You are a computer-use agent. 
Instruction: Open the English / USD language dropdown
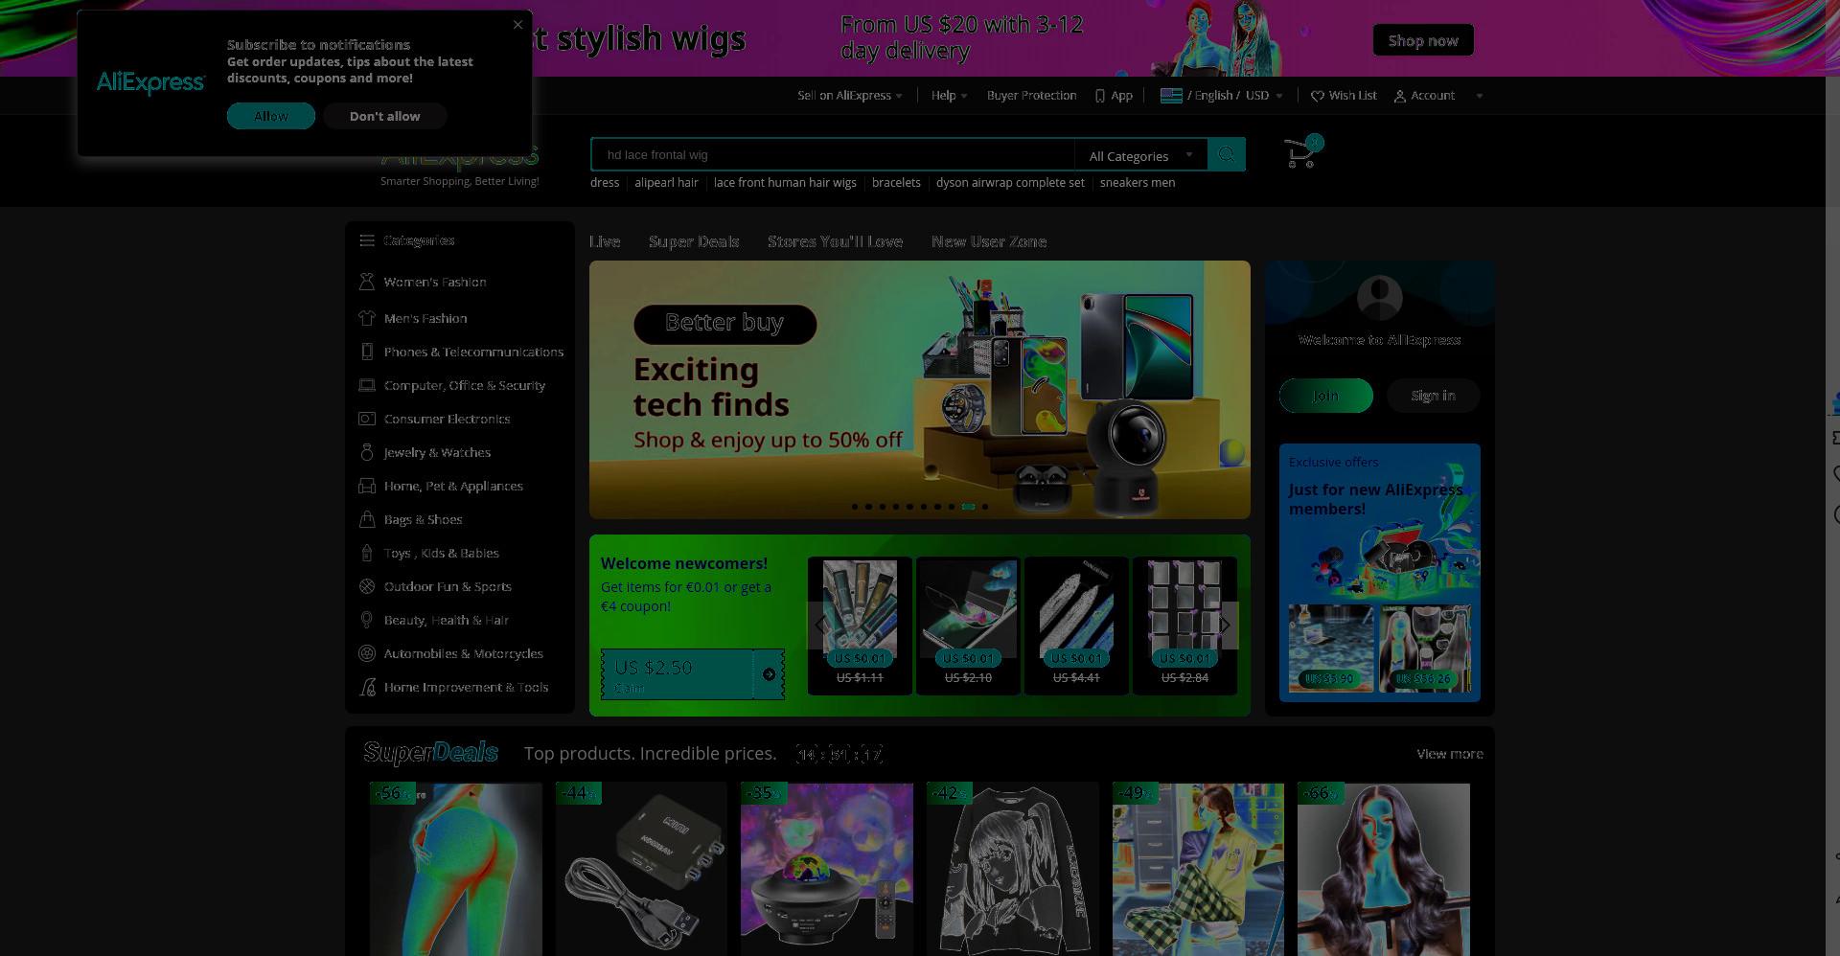[x=1222, y=96]
